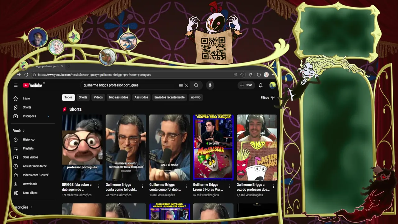
Task: Clear the search query with the X
Action: coord(186,85)
